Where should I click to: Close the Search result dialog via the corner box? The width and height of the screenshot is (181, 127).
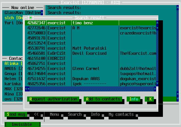coord(31,18)
